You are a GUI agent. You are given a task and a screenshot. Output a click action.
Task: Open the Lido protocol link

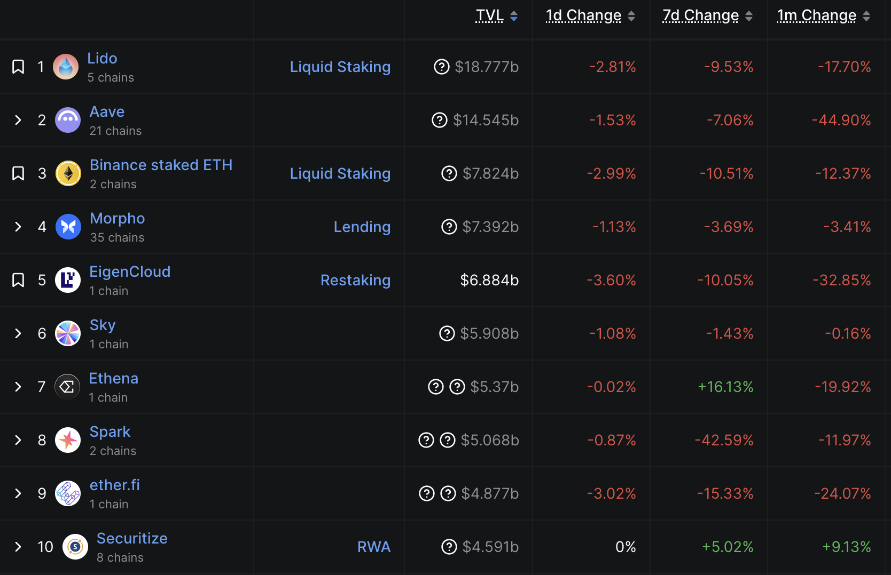coord(102,58)
